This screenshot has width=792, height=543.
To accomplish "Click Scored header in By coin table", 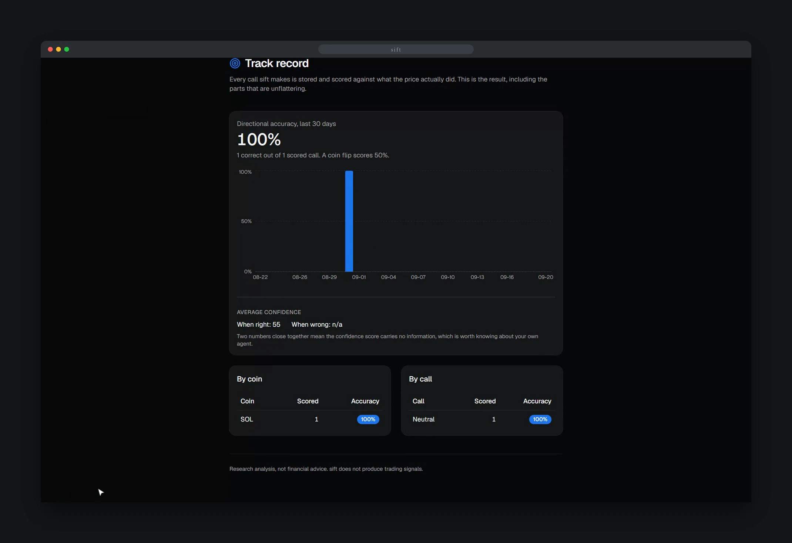I will tap(308, 401).
